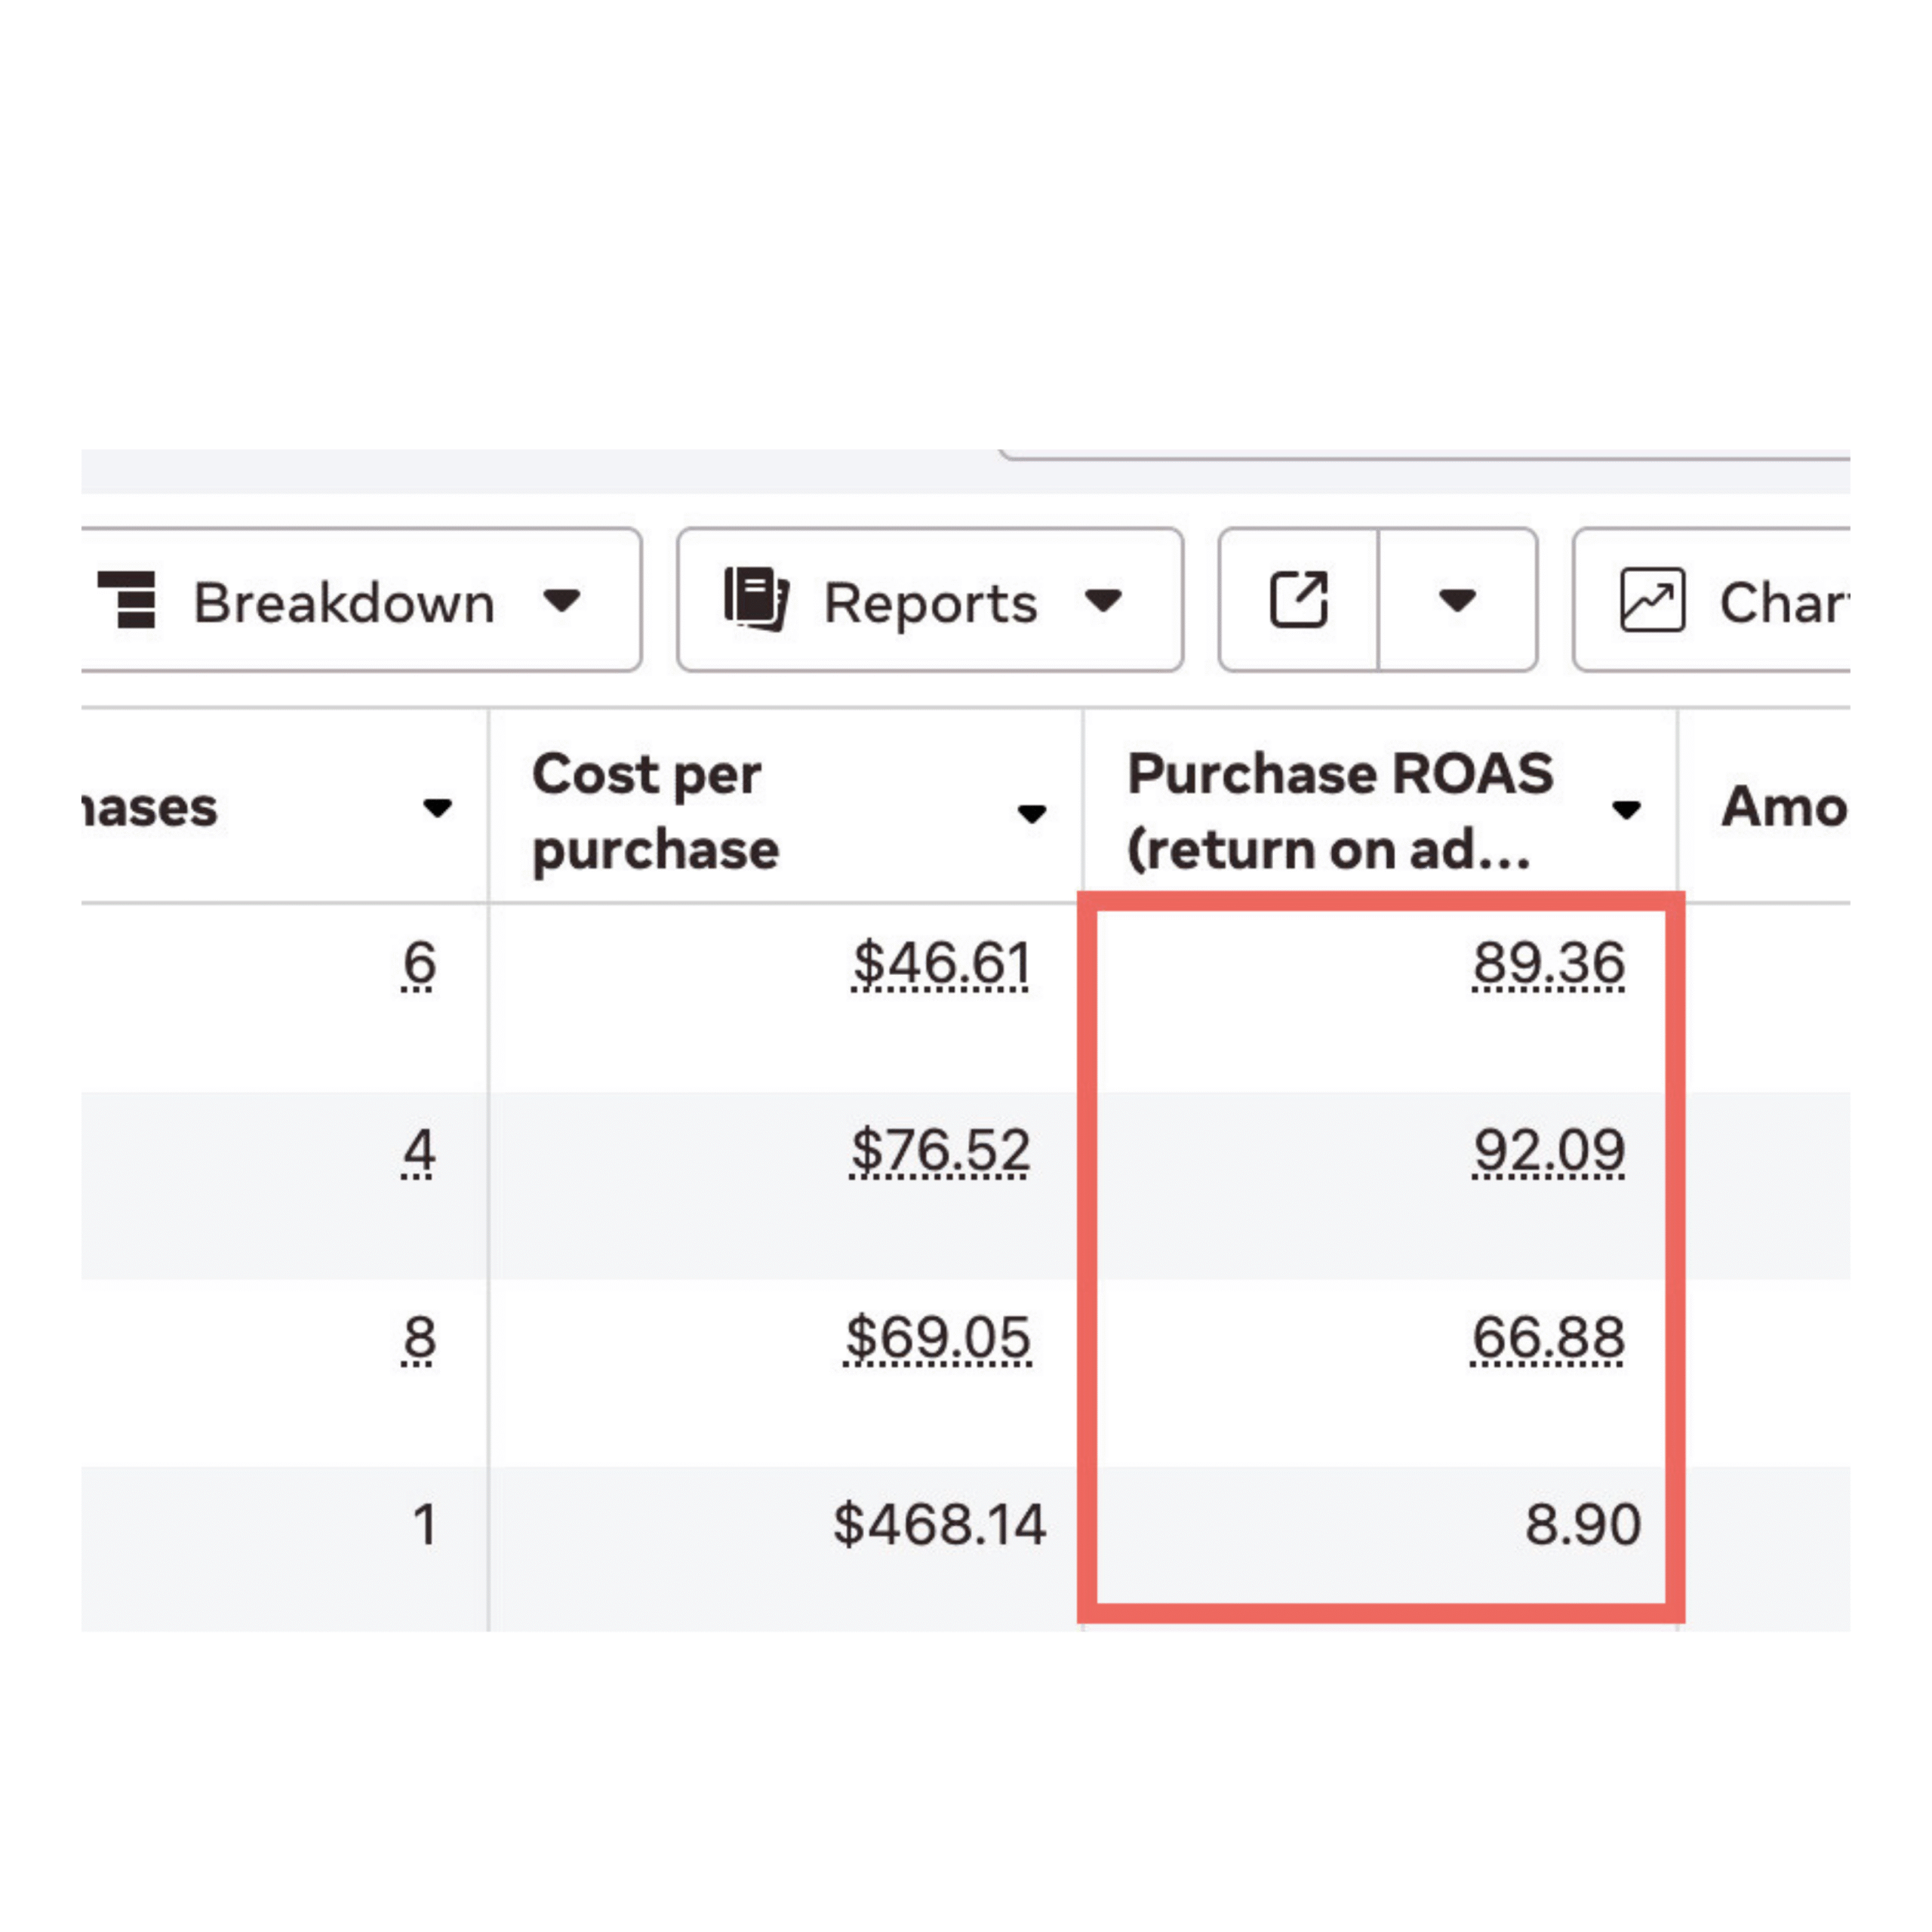The height and width of the screenshot is (1932, 1932).
Task: Sort by Purchase ROAS column header
Action: coord(1339,811)
